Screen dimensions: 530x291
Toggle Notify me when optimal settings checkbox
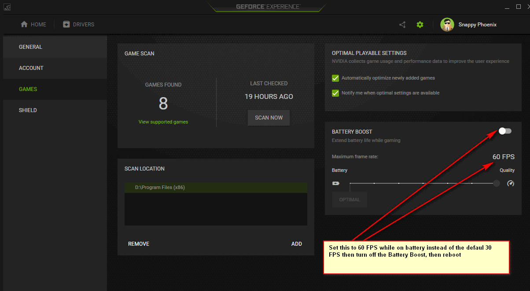coord(335,93)
